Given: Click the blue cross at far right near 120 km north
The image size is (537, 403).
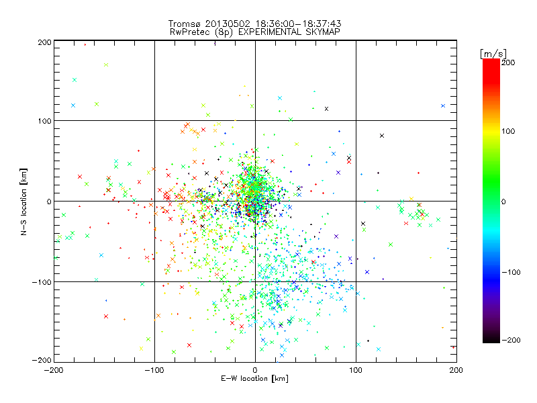Looking at the screenshot, I should [x=443, y=106].
